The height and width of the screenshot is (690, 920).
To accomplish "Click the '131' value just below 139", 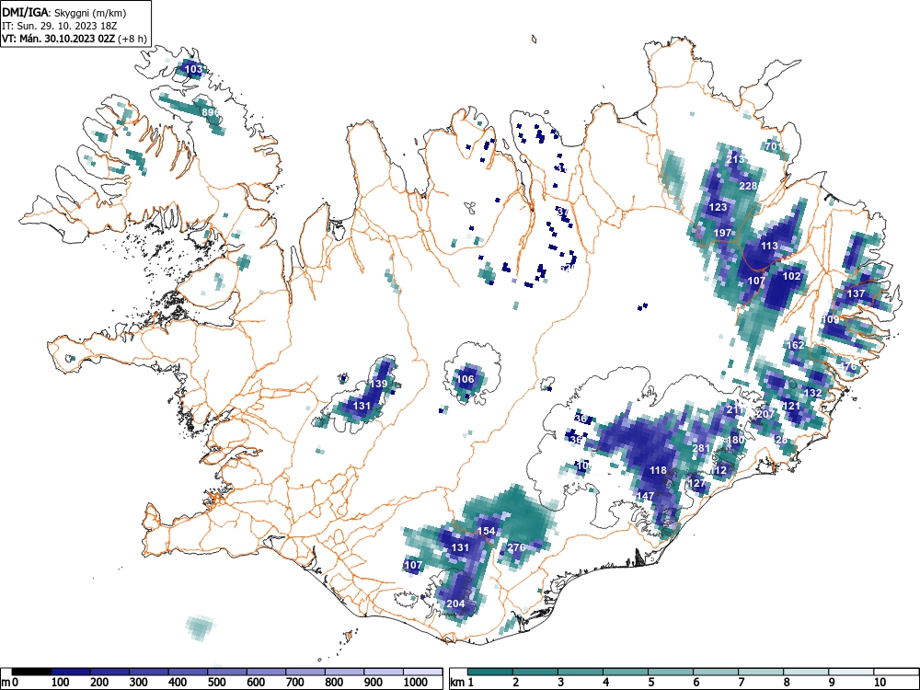I will pos(362,406).
